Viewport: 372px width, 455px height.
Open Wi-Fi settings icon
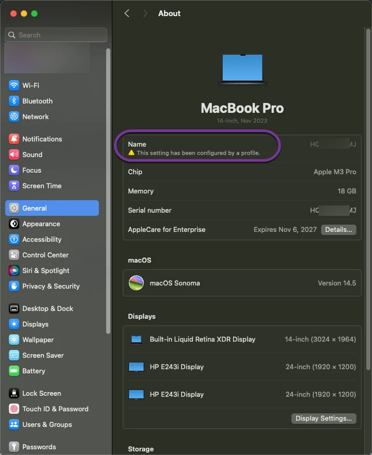click(14, 85)
